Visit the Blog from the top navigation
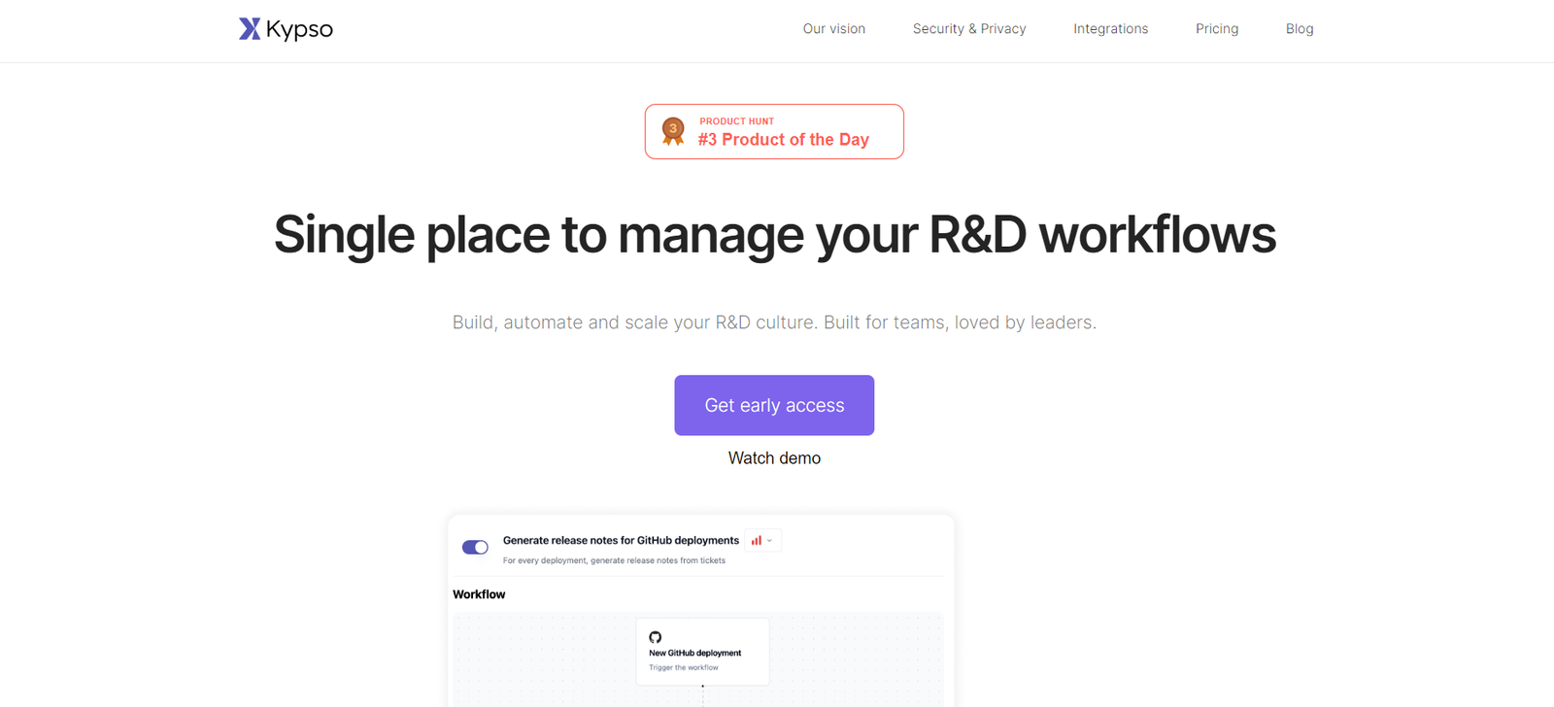The width and height of the screenshot is (1554, 707). [1299, 29]
